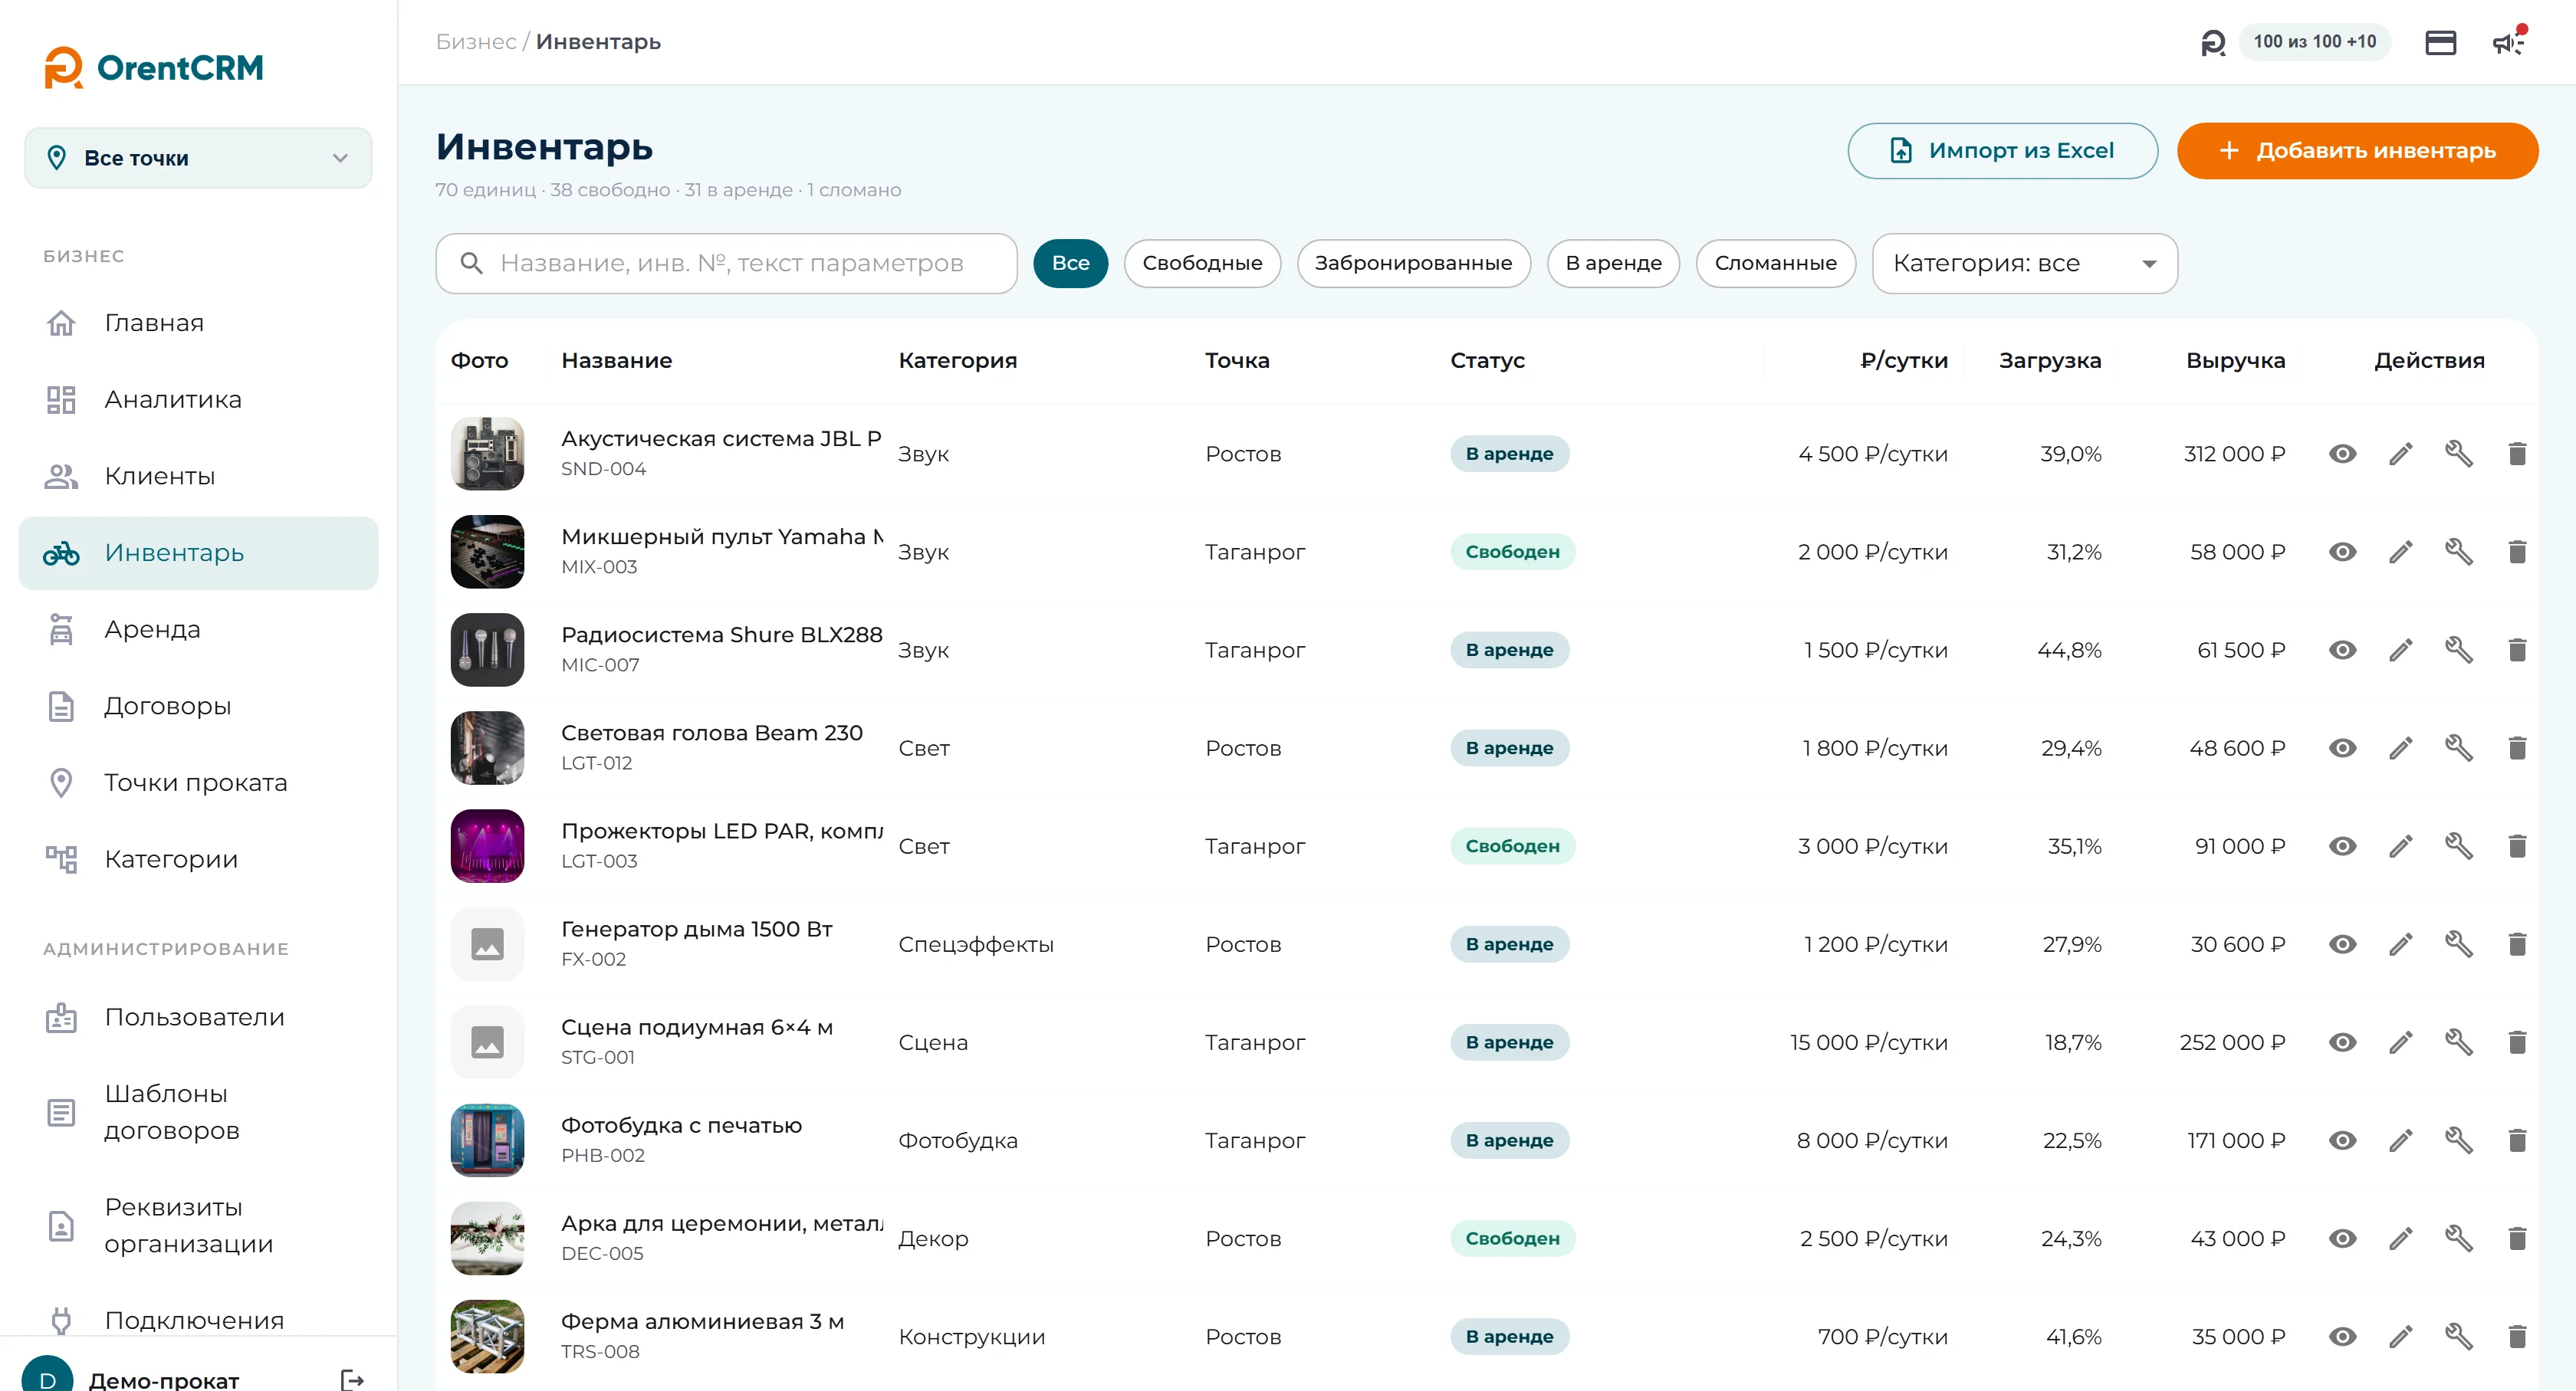Expand the Категория: все dropdown
This screenshot has height=1391, width=2576.
click(x=2024, y=263)
